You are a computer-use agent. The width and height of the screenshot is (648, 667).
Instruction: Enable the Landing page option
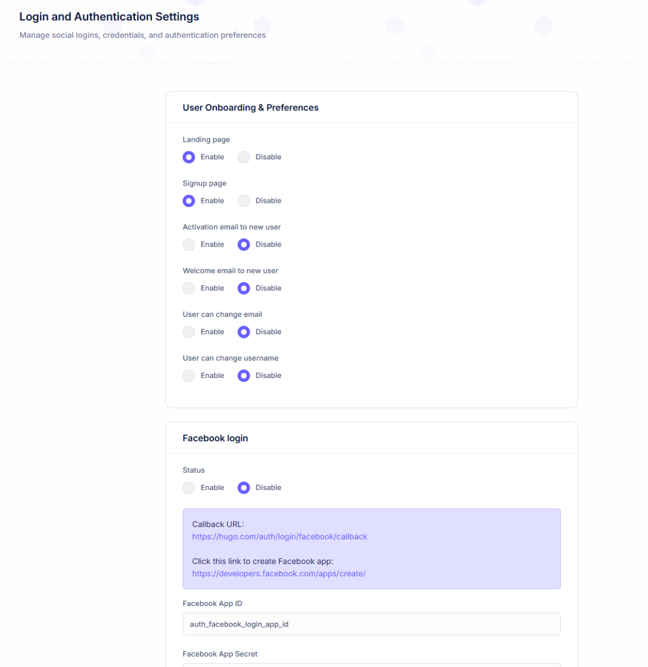188,157
